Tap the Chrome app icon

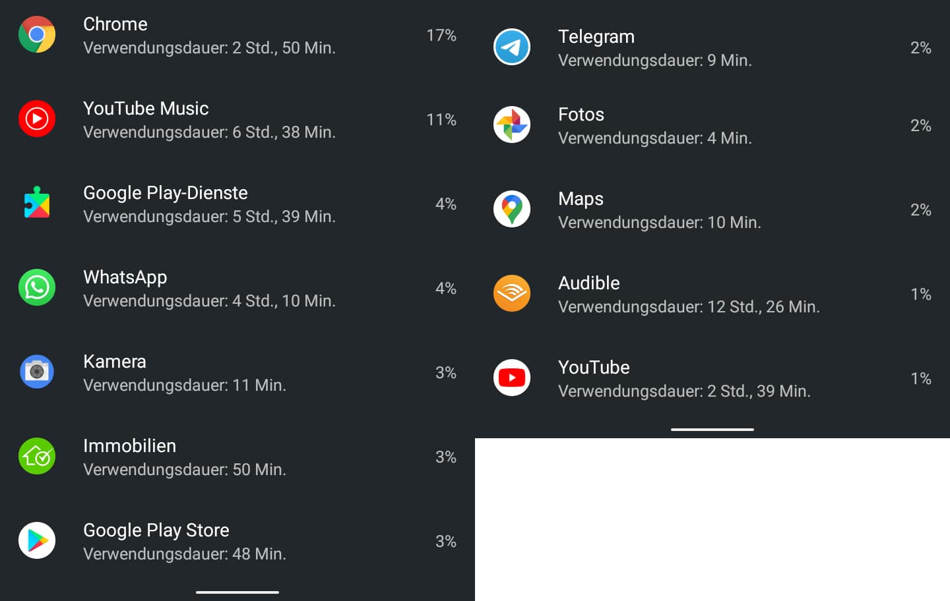[37, 34]
